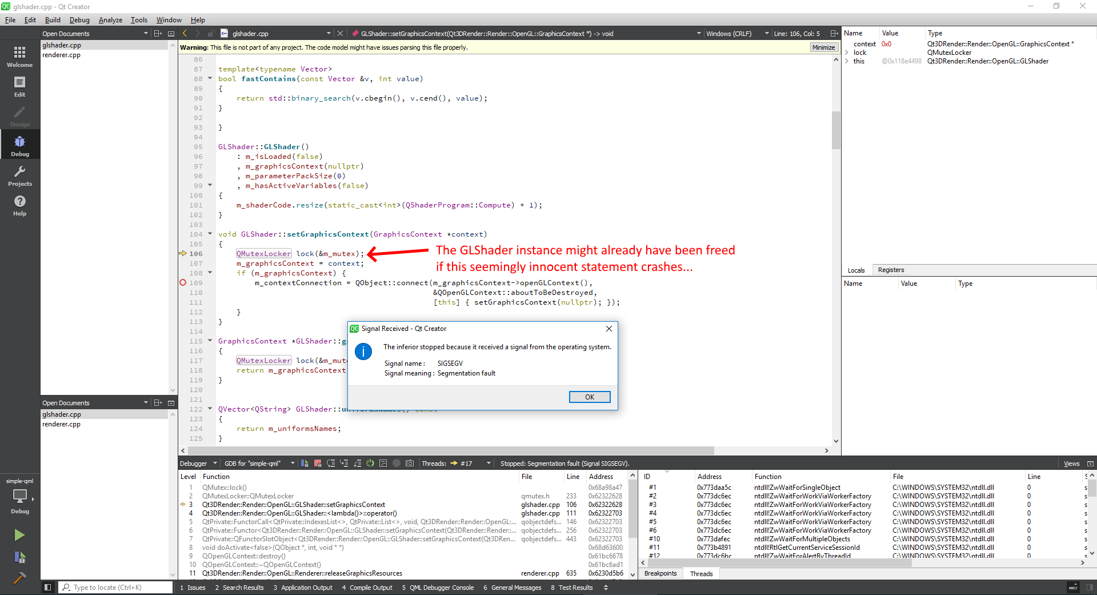This screenshot has height=595, width=1097.
Task: Open the QML Debugger Console pane
Action: tap(438, 588)
